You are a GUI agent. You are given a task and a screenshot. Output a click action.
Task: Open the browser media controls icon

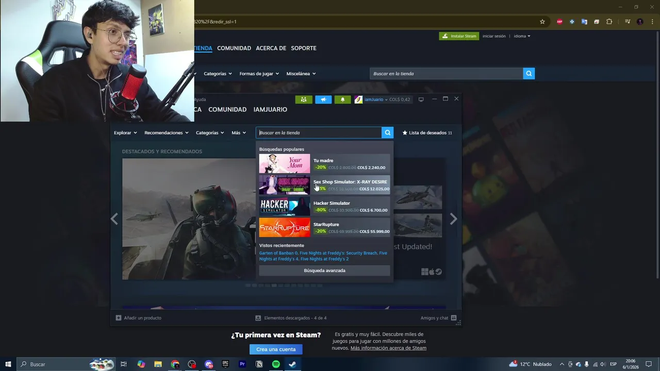pos(628,22)
